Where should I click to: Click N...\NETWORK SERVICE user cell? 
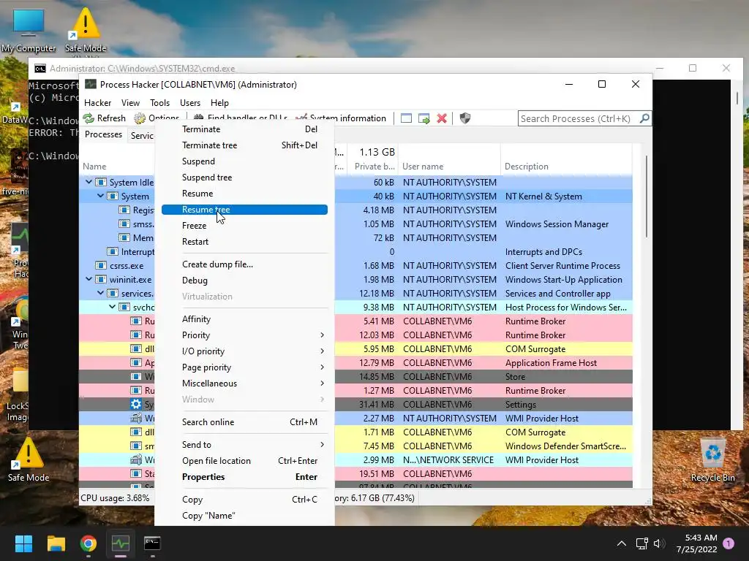coord(448,460)
